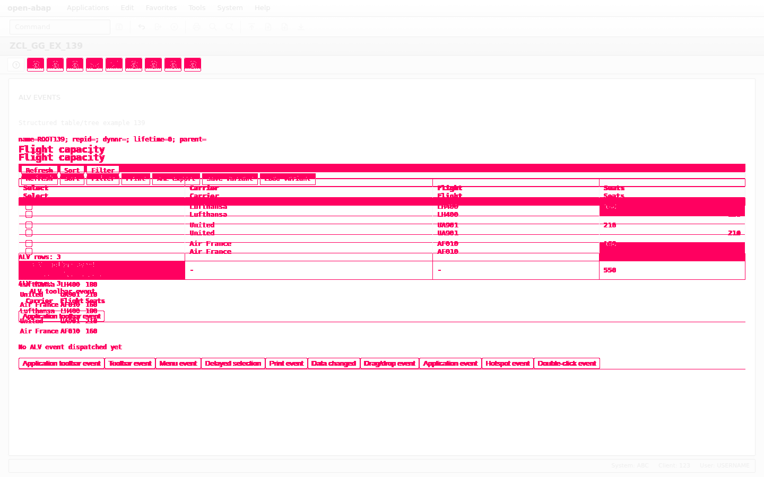This screenshot has width=764, height=477.
Task: Click into the Command input field
Action: [x=60, y=27]
